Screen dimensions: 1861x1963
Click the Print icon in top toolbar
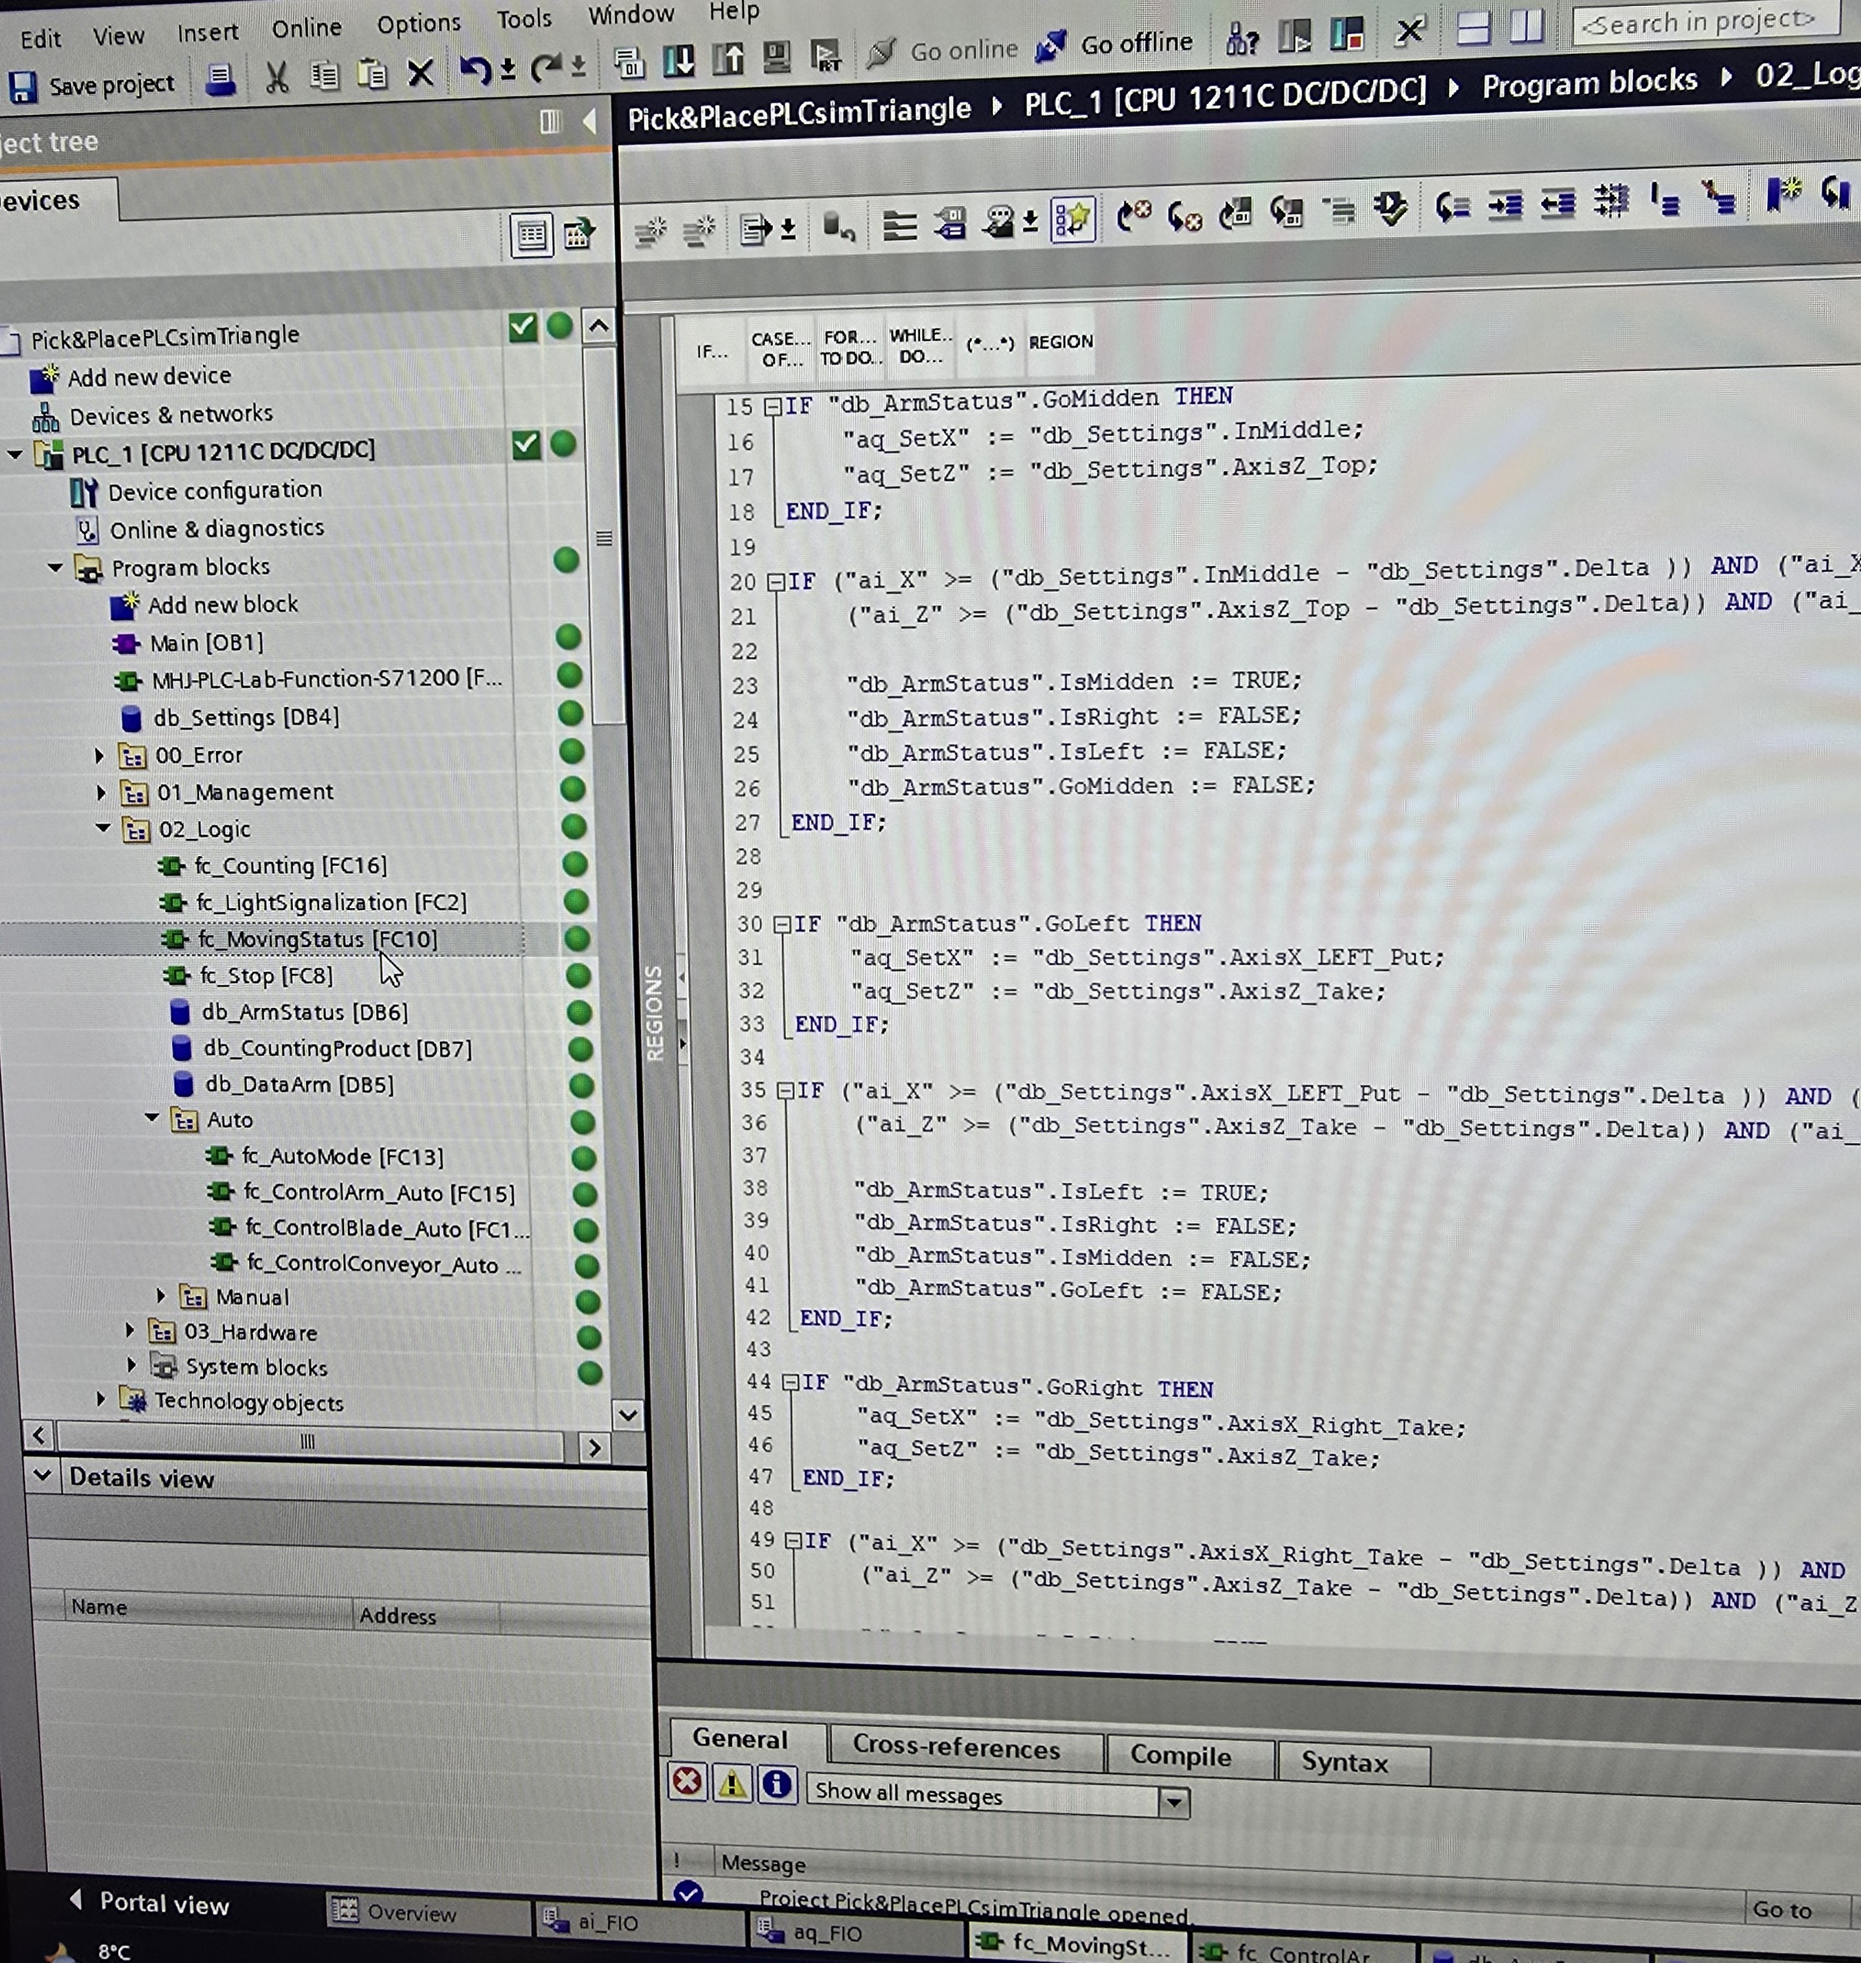220,79
